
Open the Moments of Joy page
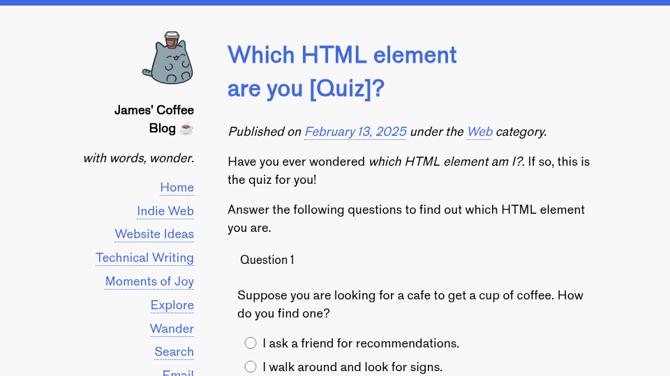[149, 281]
